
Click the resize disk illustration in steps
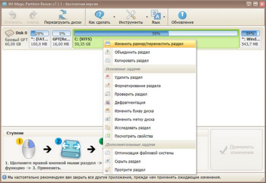click(71, 149)
